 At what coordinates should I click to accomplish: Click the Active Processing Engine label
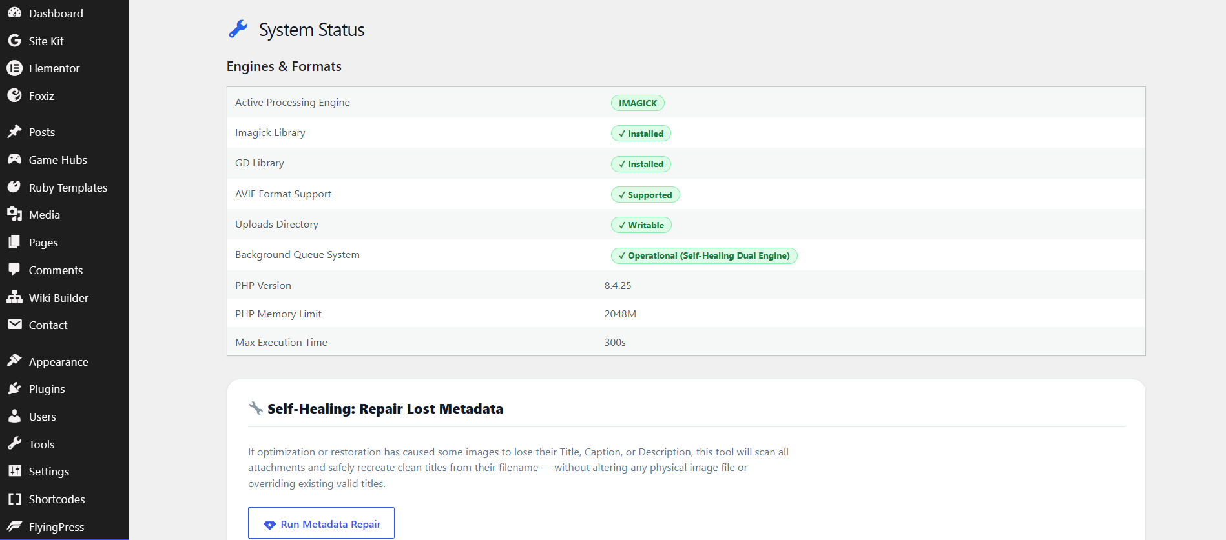coord(293,102)
